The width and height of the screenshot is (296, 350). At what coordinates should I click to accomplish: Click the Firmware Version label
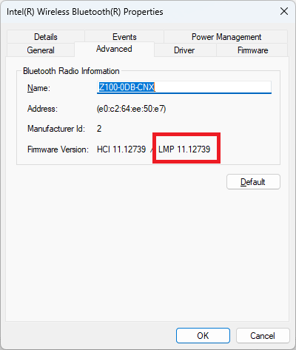[58, 149]
